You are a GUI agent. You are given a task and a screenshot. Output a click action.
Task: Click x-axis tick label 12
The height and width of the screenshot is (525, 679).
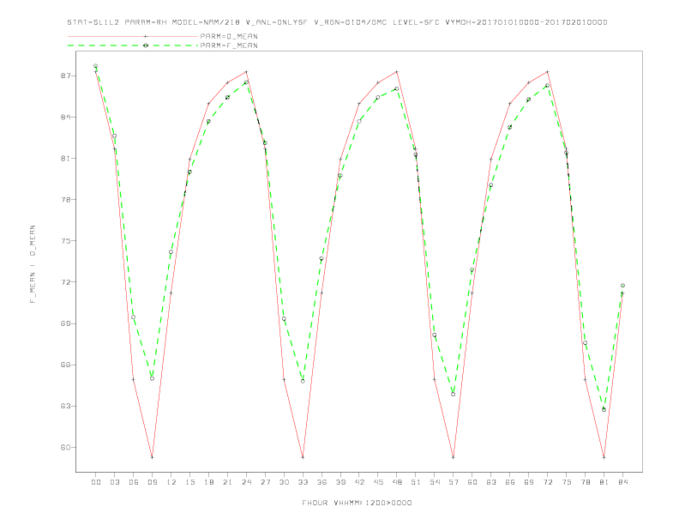171,482
